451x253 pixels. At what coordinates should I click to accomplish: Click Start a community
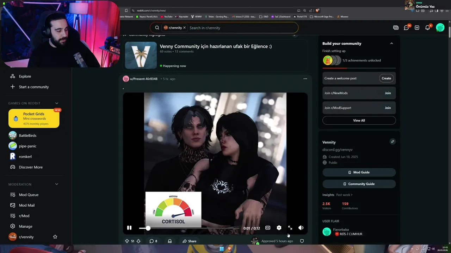click(34, 87)
